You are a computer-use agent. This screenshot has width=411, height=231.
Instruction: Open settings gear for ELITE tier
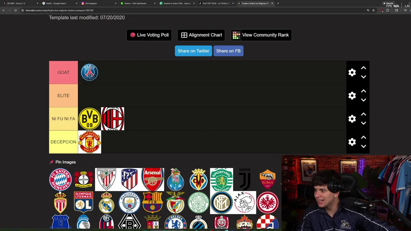pyautogui.click(x=352, y=96)
